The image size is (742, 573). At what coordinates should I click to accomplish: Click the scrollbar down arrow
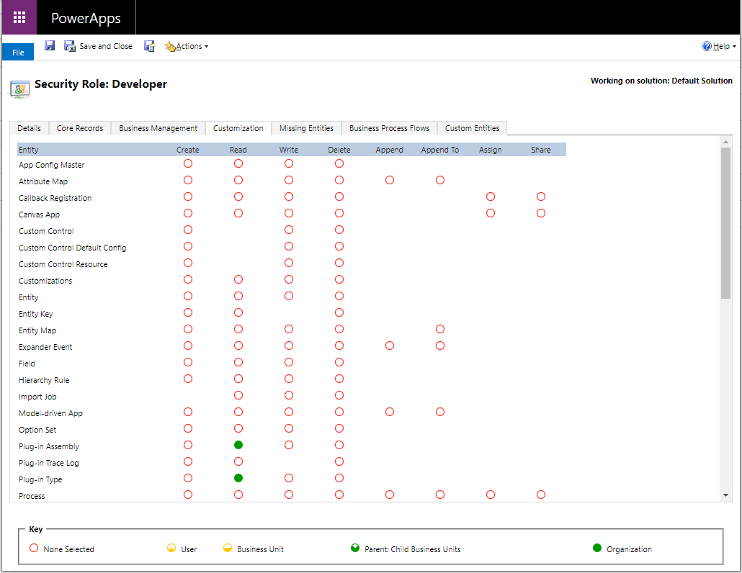[x=725, y=495]
